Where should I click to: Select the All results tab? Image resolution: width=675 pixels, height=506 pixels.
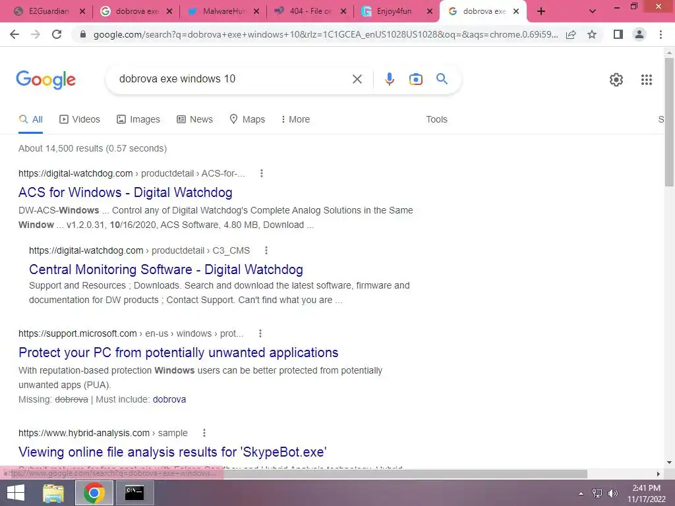coord(30,120)
